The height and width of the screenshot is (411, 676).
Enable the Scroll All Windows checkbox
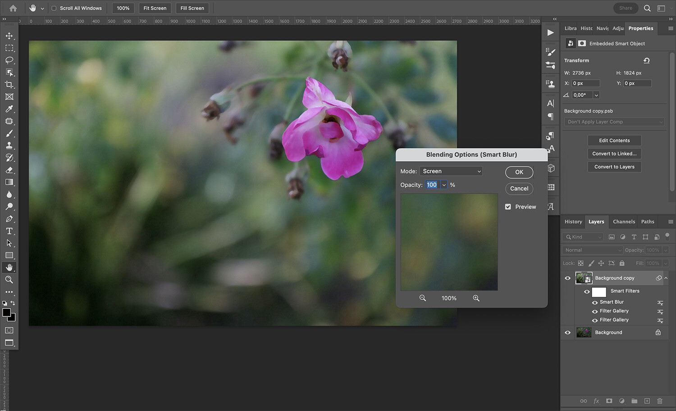click(x=53, y=8)
